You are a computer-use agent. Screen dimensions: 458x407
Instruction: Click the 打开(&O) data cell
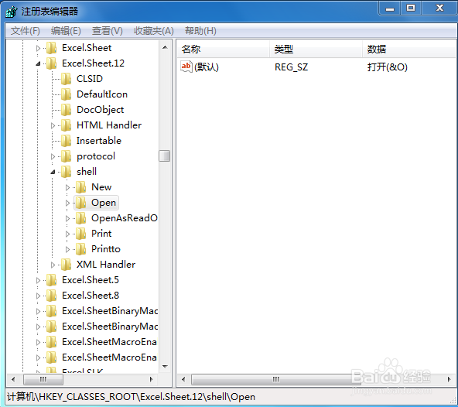coord(388,67)
